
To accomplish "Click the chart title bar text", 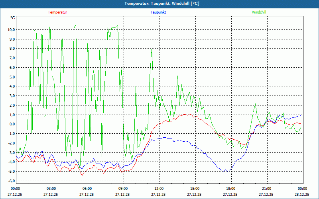I will pyautogui.click(x=159, y=4).
